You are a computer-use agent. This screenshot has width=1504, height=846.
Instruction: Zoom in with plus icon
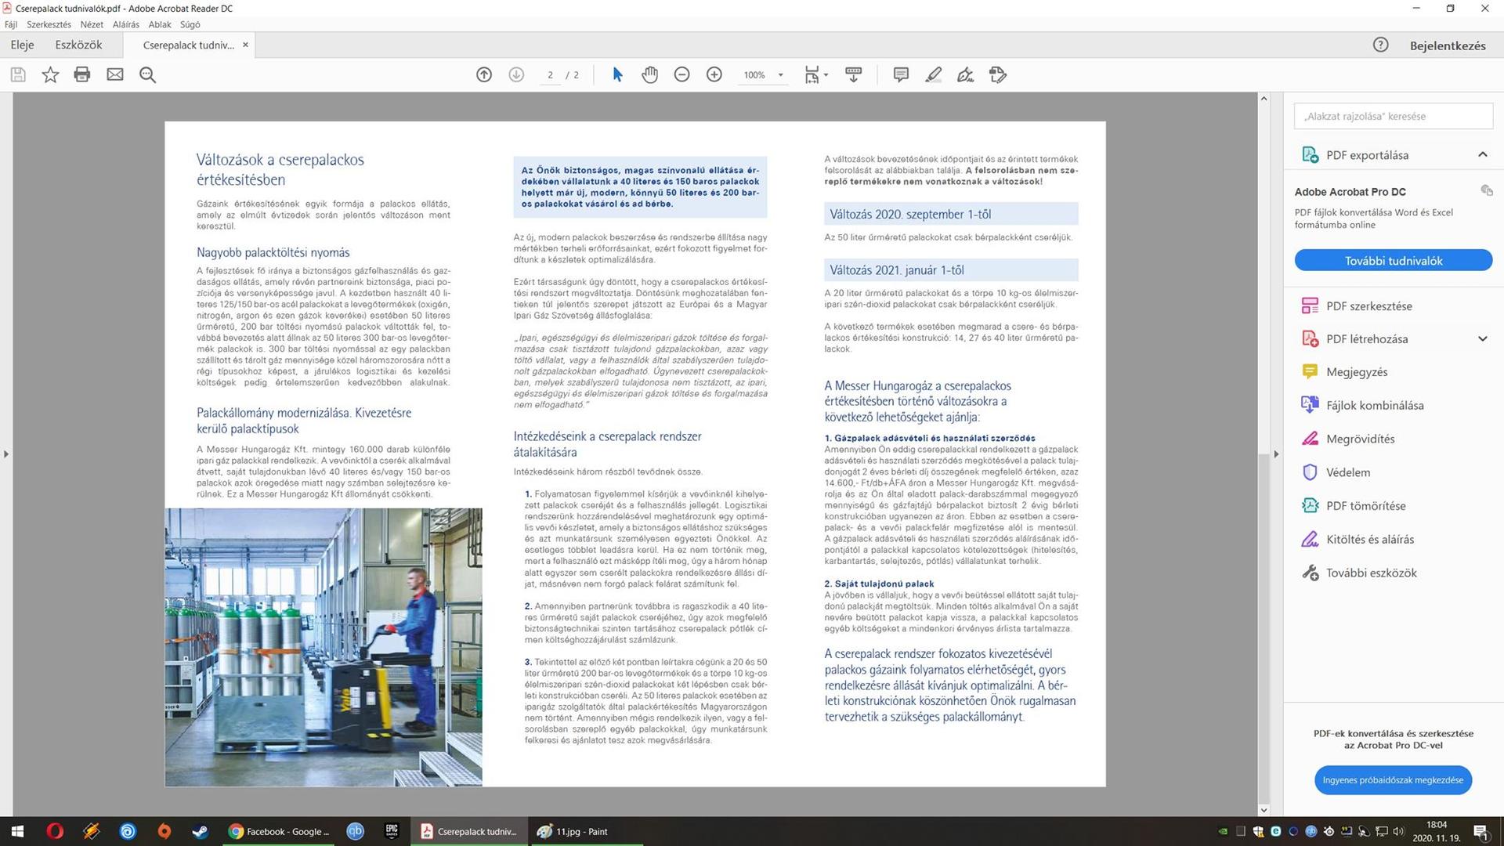coord(714,75)
